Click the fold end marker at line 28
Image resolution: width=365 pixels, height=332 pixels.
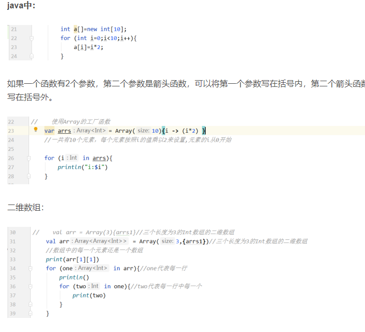click(x=29, y=176)
